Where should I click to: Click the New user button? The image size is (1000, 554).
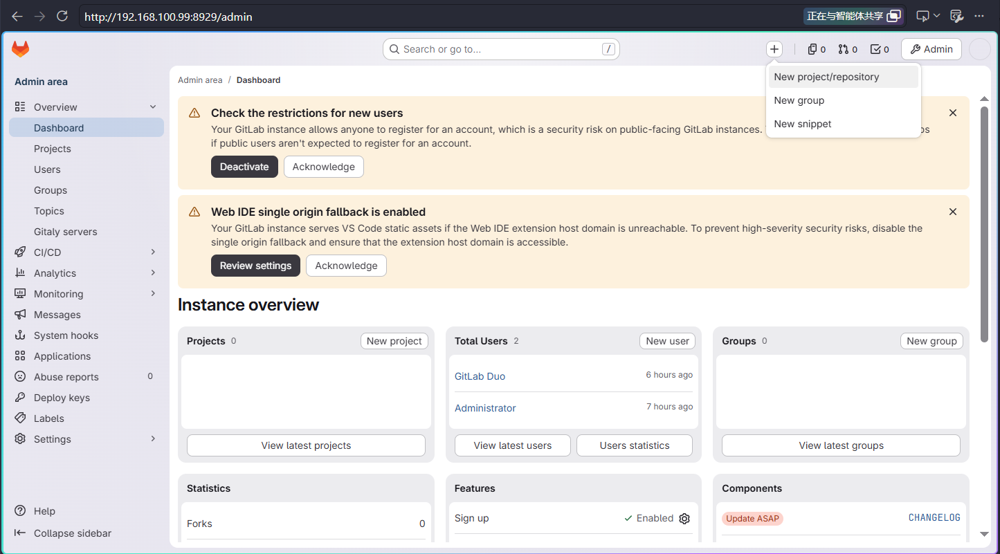point(667,341)
